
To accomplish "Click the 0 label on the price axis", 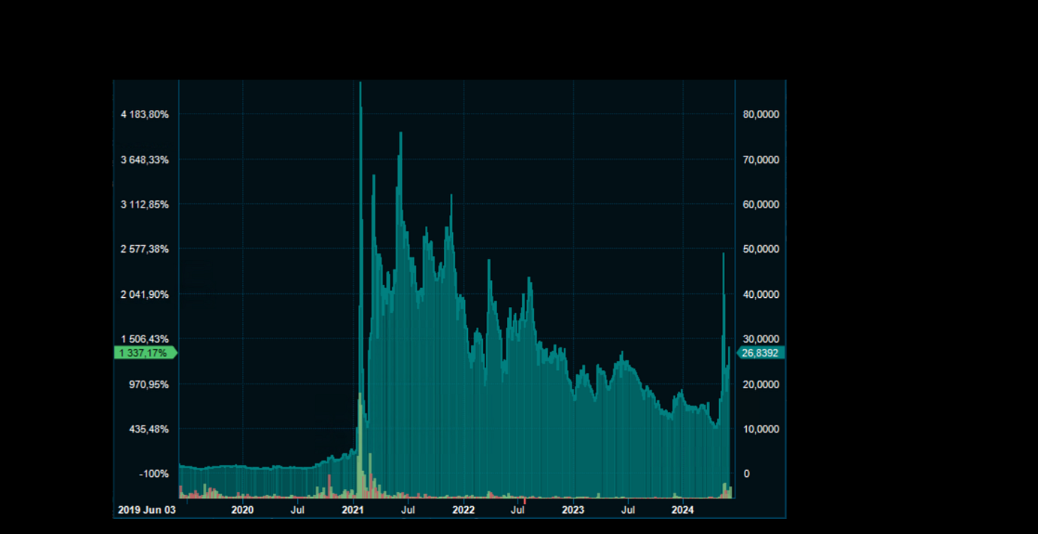I will (747, 474).
